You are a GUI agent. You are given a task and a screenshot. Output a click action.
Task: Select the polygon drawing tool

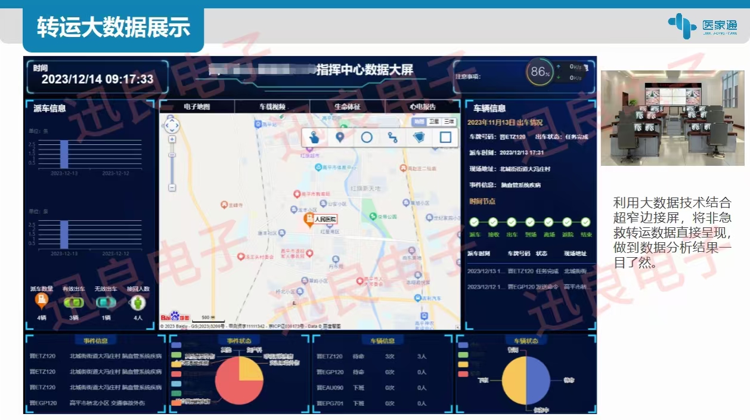419,137
